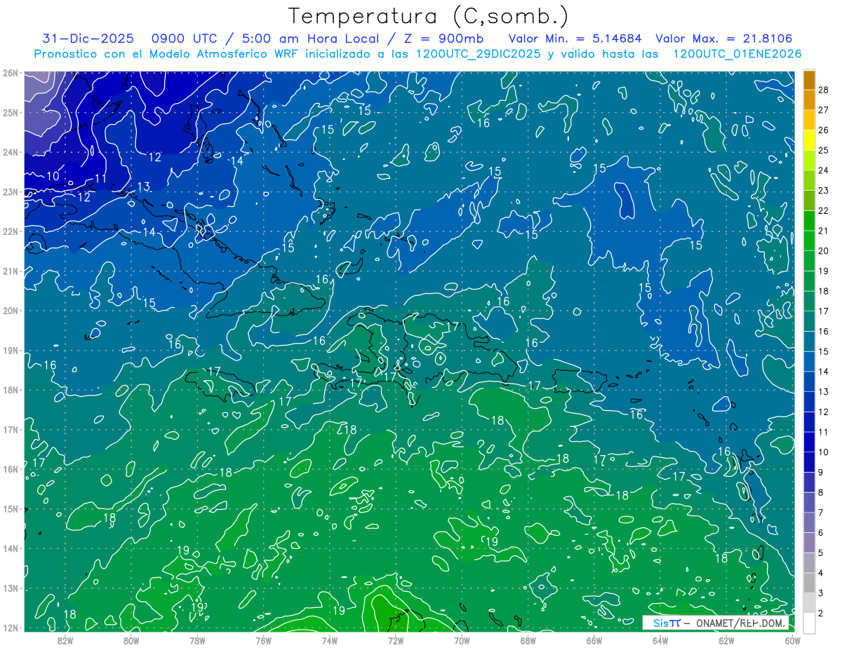Click the "72W" longitude axis label

click(396, 640)
